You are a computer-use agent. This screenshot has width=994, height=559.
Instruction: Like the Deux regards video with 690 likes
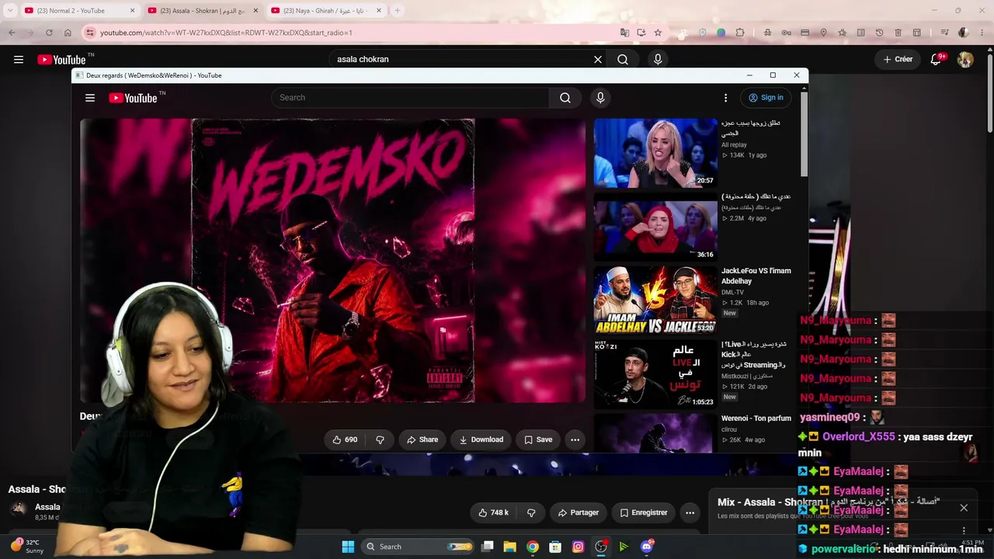click(345, 439)
